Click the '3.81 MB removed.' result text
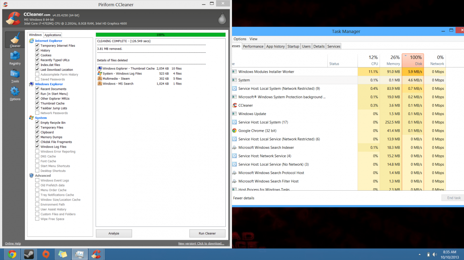Viewport: 464px width, 260px height. click(110, 49)
